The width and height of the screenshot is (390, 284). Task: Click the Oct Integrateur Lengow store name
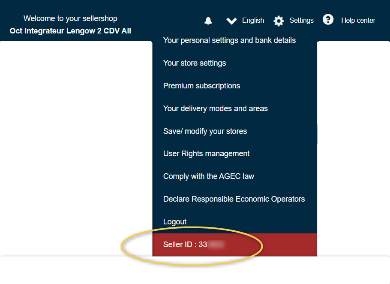70,31
